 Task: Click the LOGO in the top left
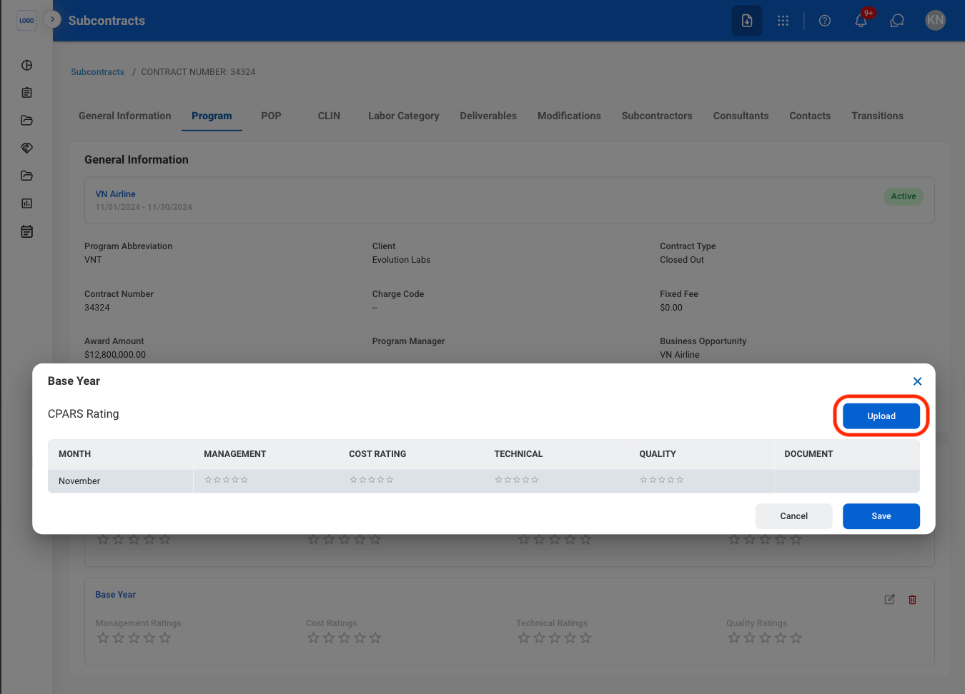coord(26,20)
